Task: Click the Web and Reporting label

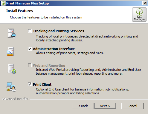Action: (49, 65)
